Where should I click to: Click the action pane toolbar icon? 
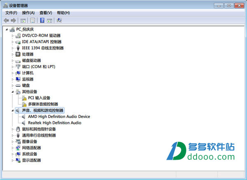pyautogui.click(x=49, y=21)
